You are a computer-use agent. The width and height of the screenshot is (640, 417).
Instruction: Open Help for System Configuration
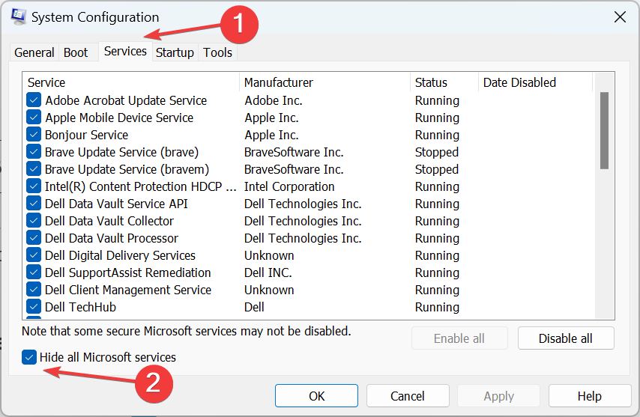click(590, 396)
